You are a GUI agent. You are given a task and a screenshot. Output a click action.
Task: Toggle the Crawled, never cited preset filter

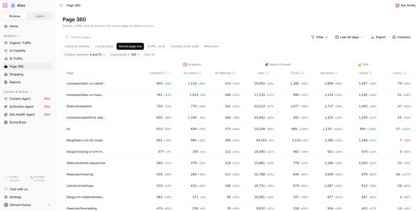(x=185, y=46)
